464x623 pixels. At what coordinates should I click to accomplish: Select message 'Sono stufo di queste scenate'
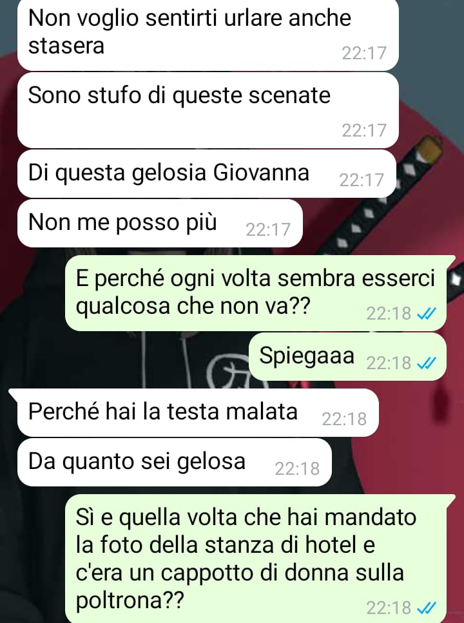pyautogui.click(x=208, y=110)
